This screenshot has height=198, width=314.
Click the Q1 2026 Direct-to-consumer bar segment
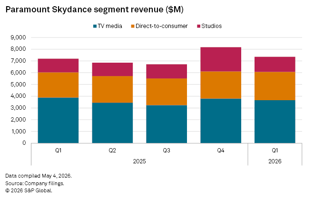[x=275, y=86]
